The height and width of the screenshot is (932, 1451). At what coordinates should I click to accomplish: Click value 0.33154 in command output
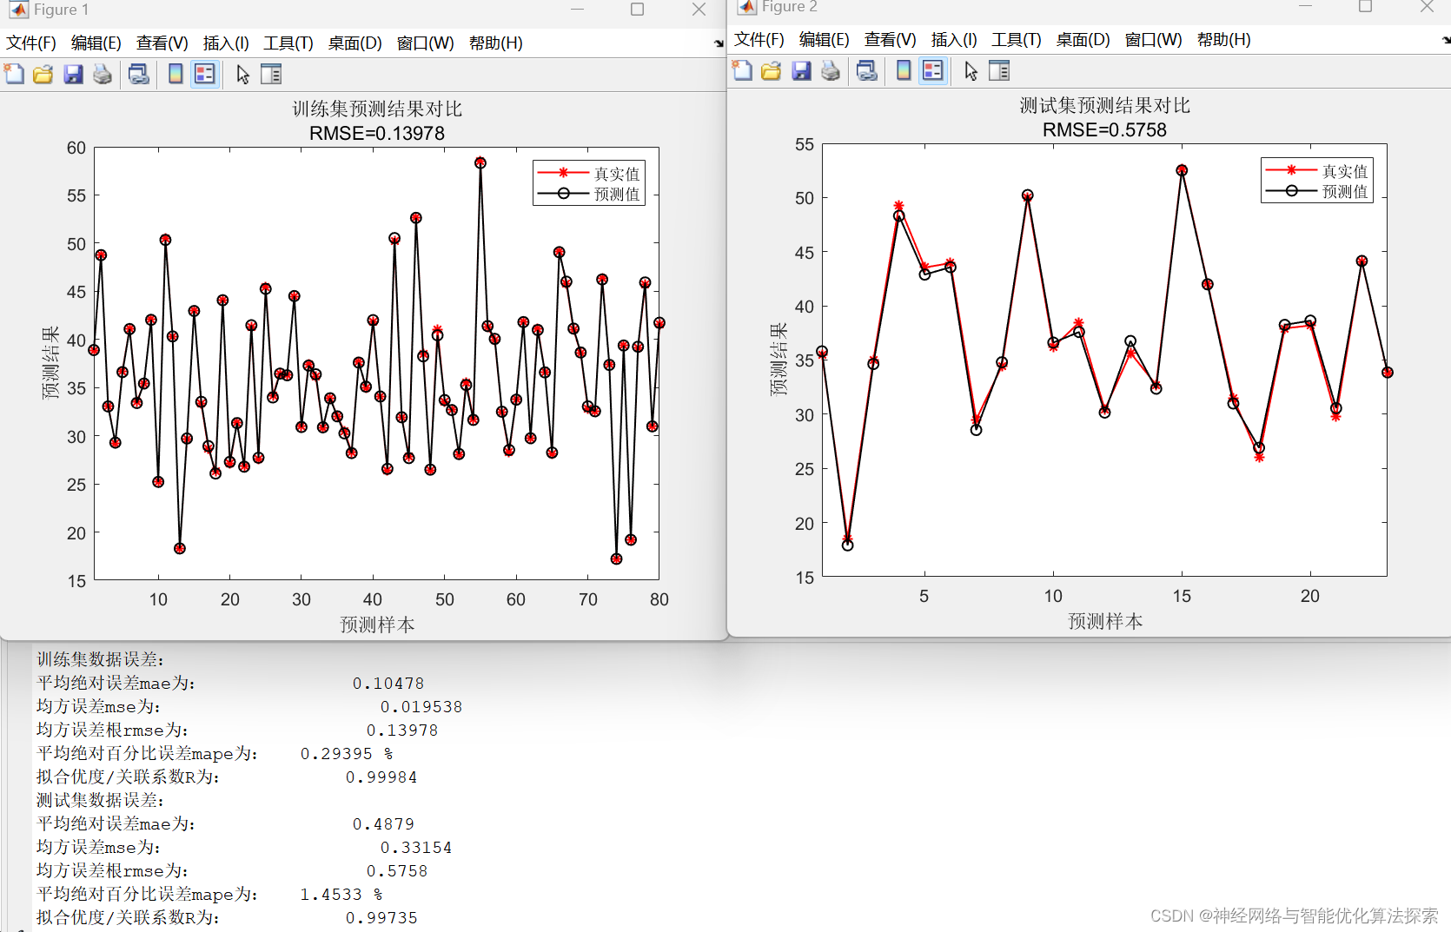(416, 848)
